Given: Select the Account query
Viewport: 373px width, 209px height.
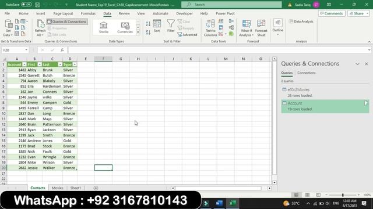Looking at the screenshot, I should point(325,106).
